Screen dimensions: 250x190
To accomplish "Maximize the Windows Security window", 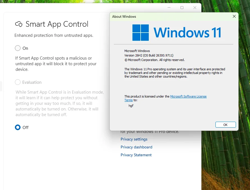I will coord(182,8).
